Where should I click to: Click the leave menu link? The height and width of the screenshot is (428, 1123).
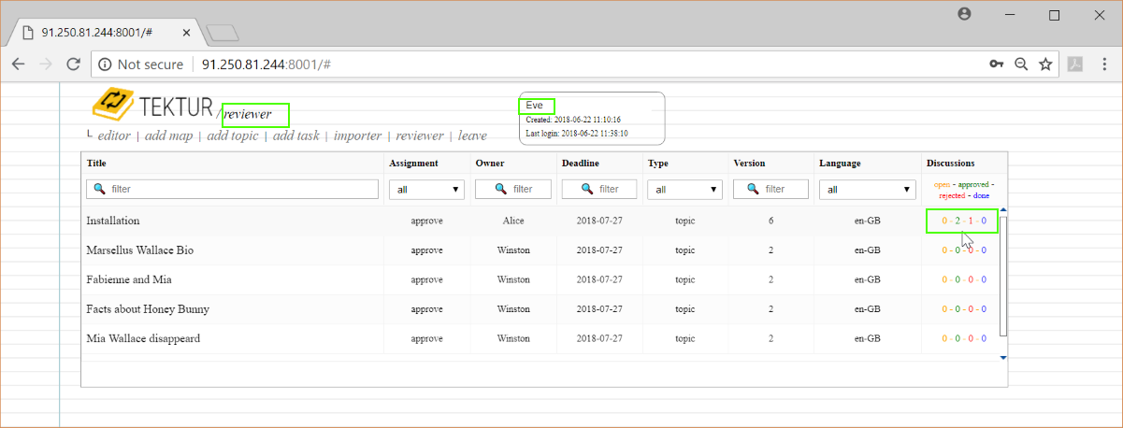472,136
